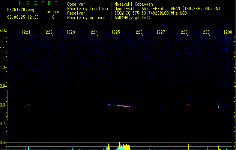Select the filename 08251220.png
This screenshot has width=236, height=150.
[x=21, y=10]
